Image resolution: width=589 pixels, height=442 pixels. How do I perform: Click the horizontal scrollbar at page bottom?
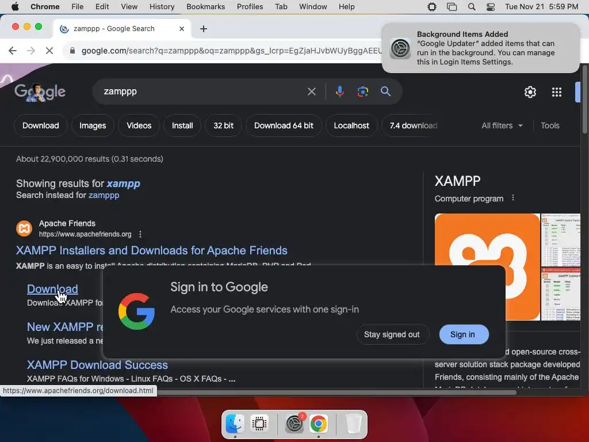(336, 393)
